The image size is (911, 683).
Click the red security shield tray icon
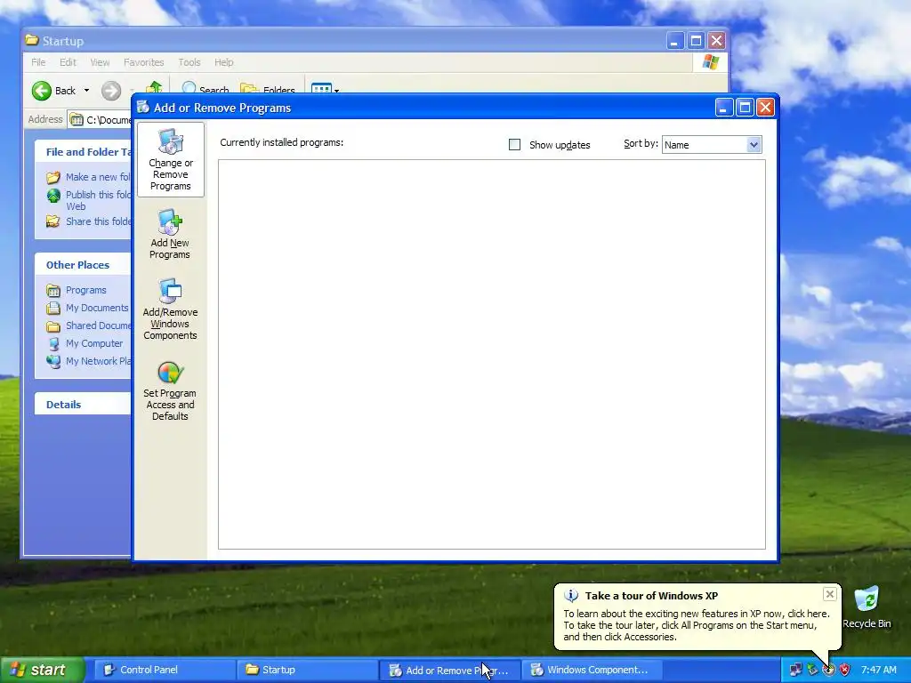(x=844, y=671)
